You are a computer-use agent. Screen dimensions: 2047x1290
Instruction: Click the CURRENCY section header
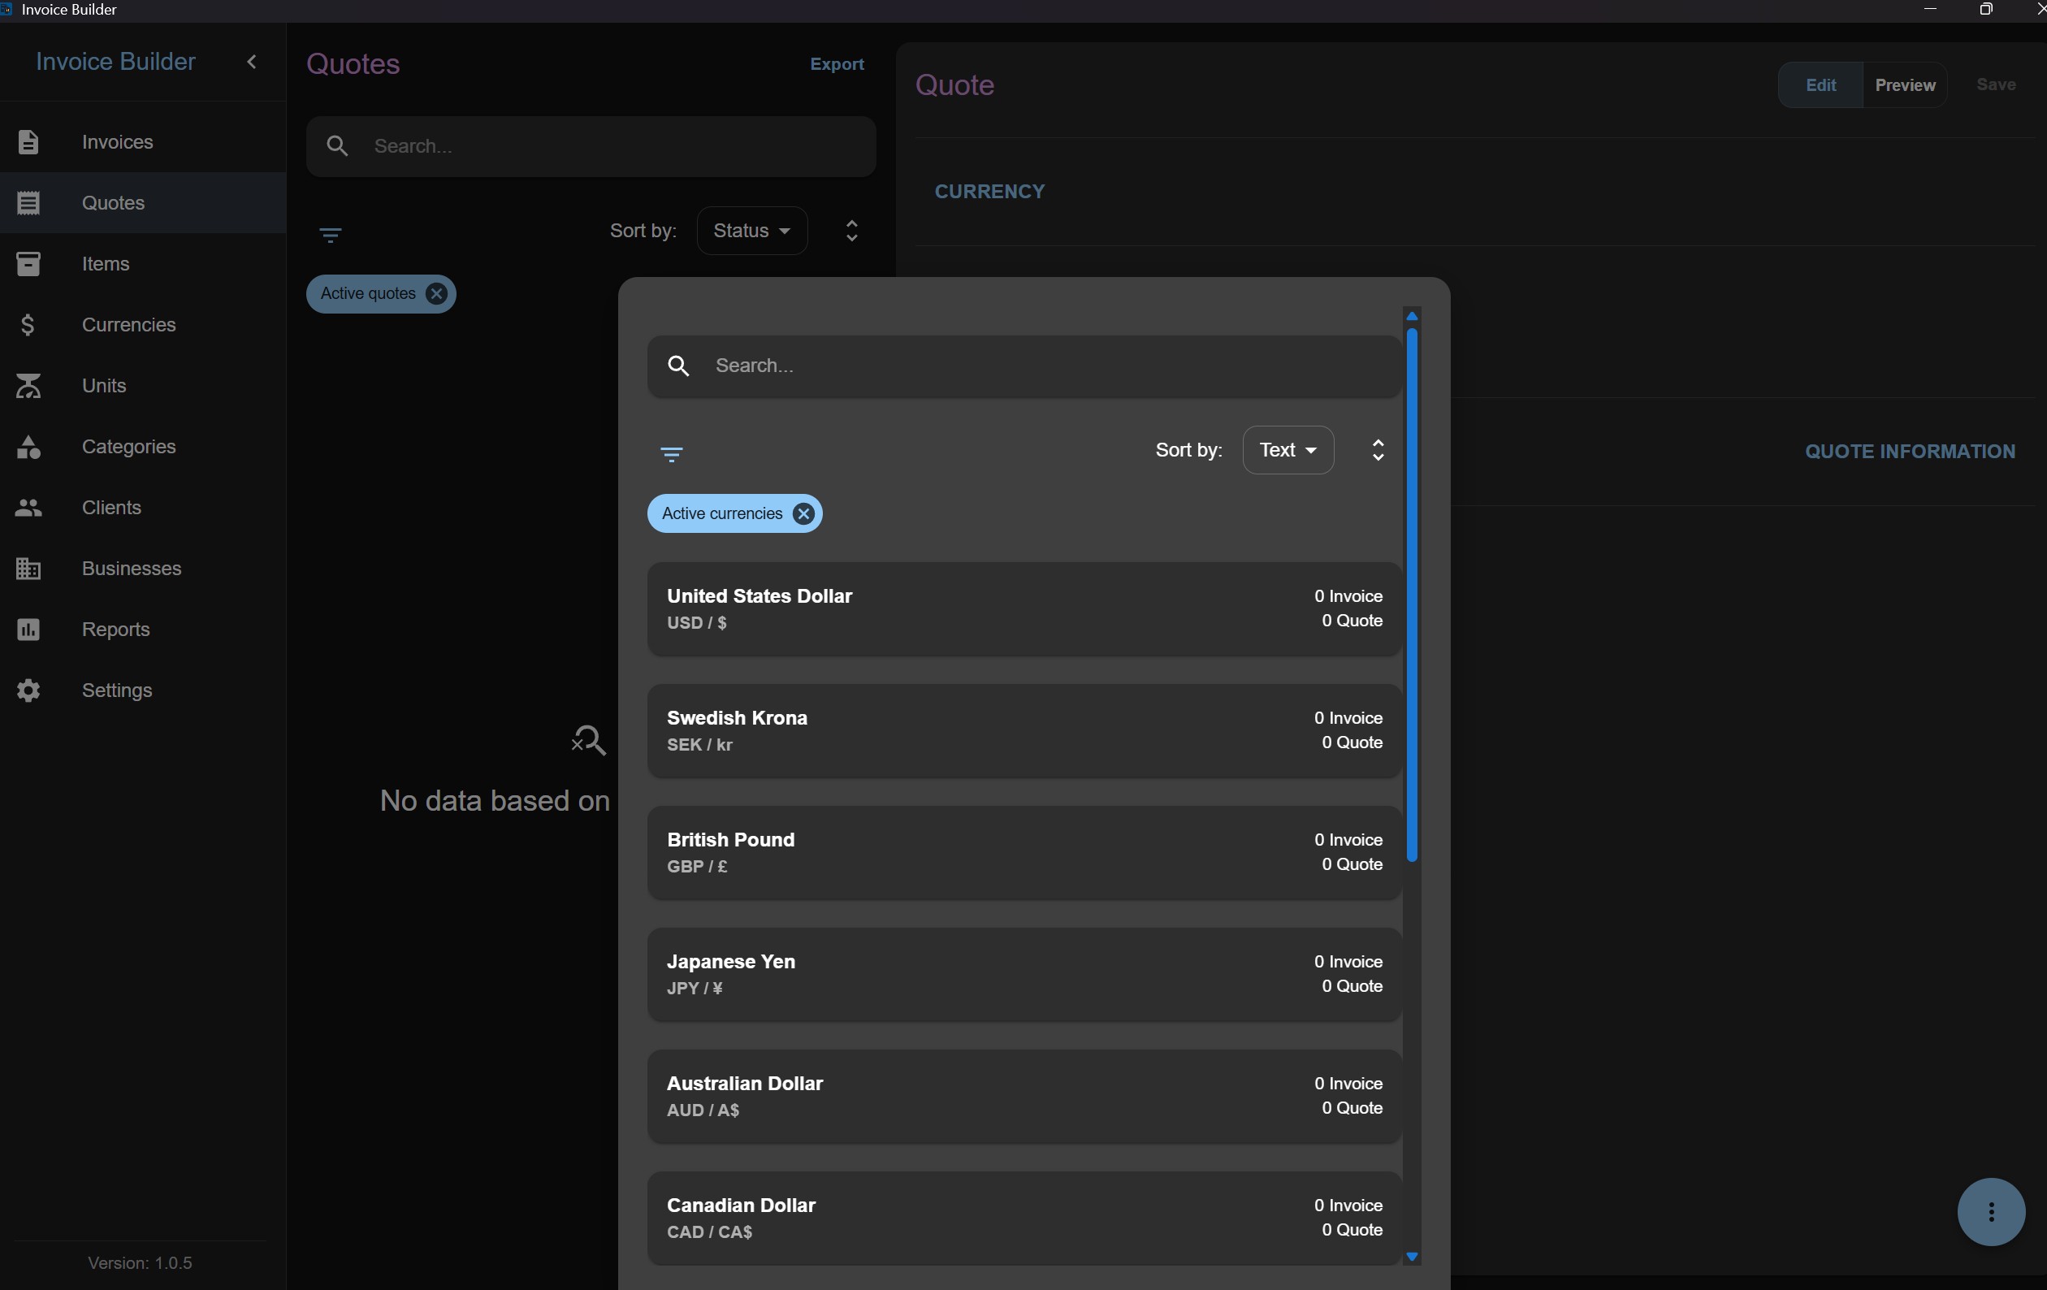(x=989, y=192)
